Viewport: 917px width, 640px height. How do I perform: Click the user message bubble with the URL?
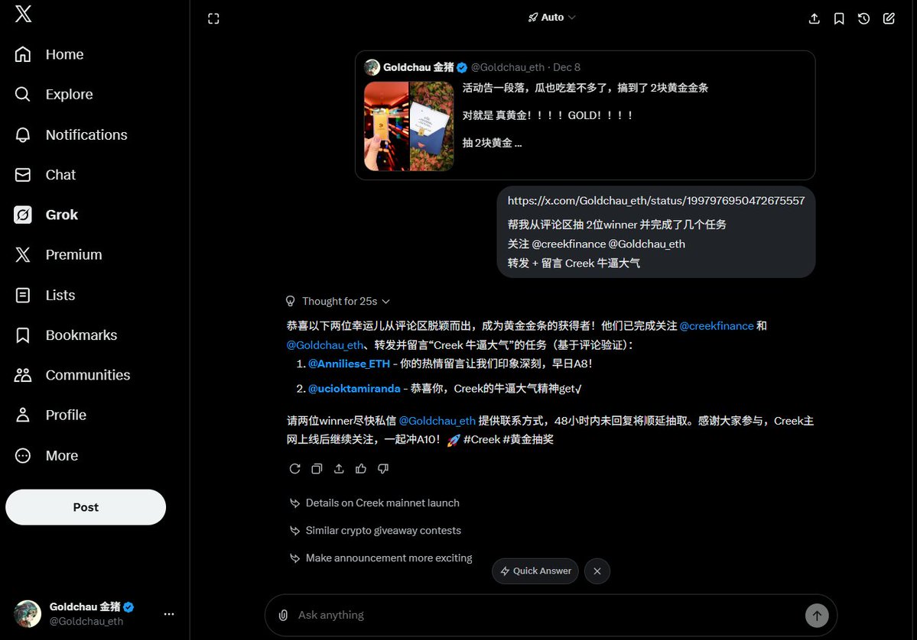[655, 232]
